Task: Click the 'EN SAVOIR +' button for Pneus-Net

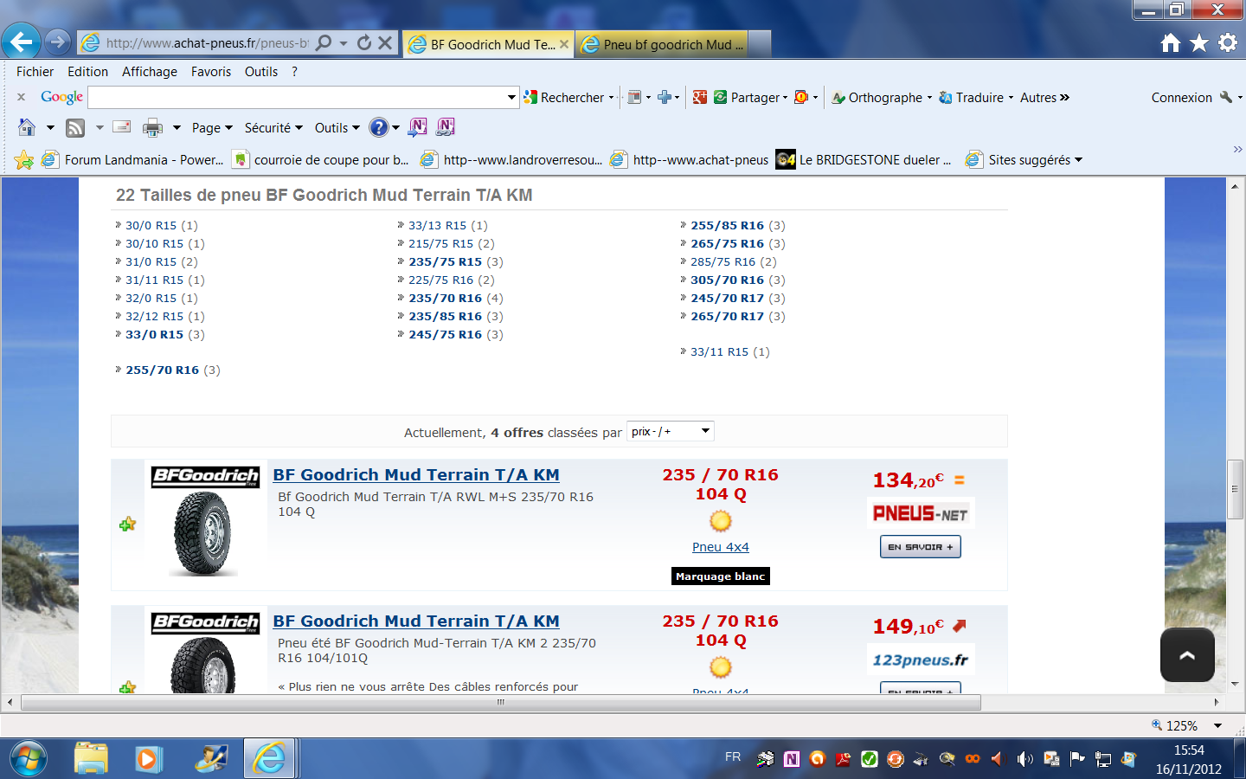Action: tap(920, 547)
